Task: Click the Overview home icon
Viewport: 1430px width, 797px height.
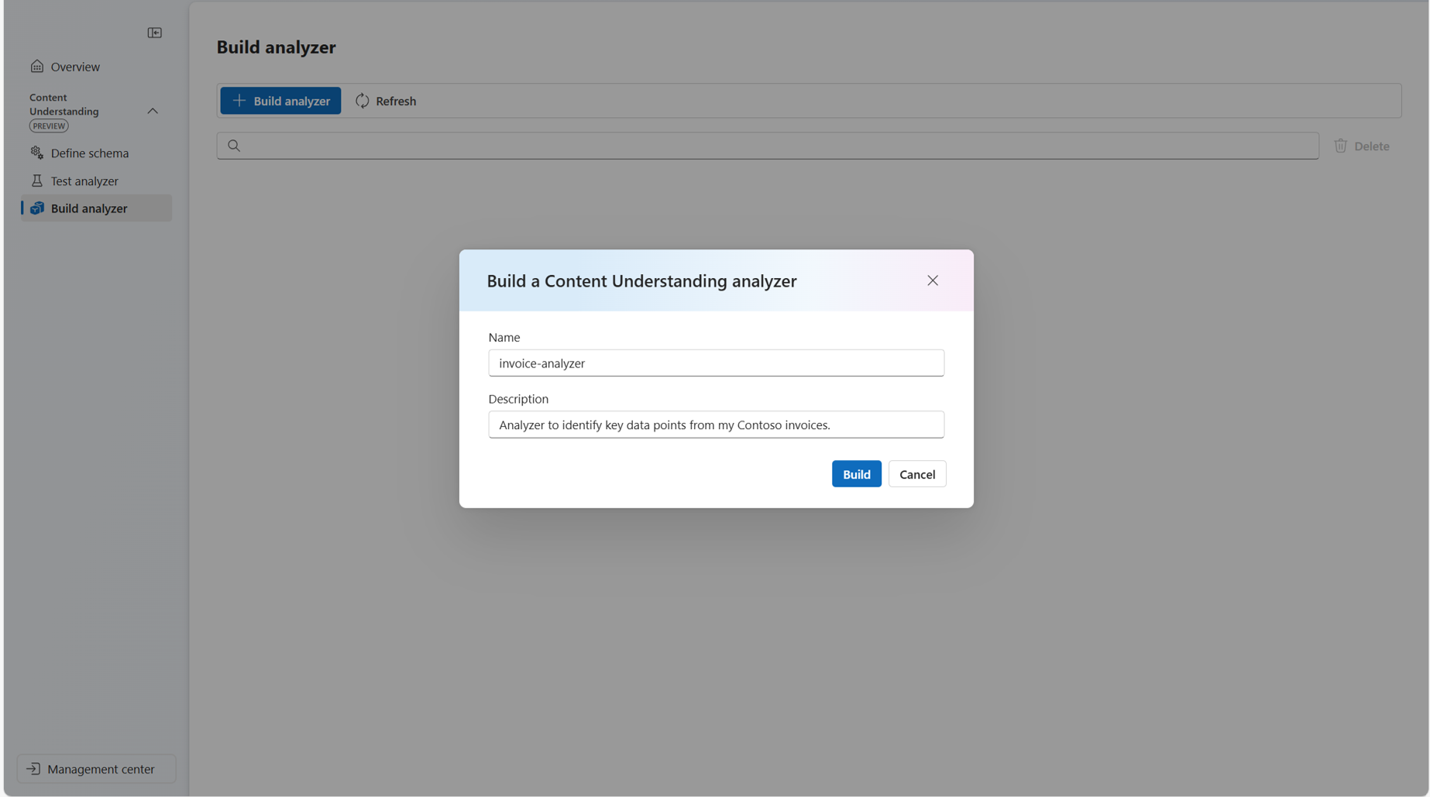Action: (x=36, y=66)
